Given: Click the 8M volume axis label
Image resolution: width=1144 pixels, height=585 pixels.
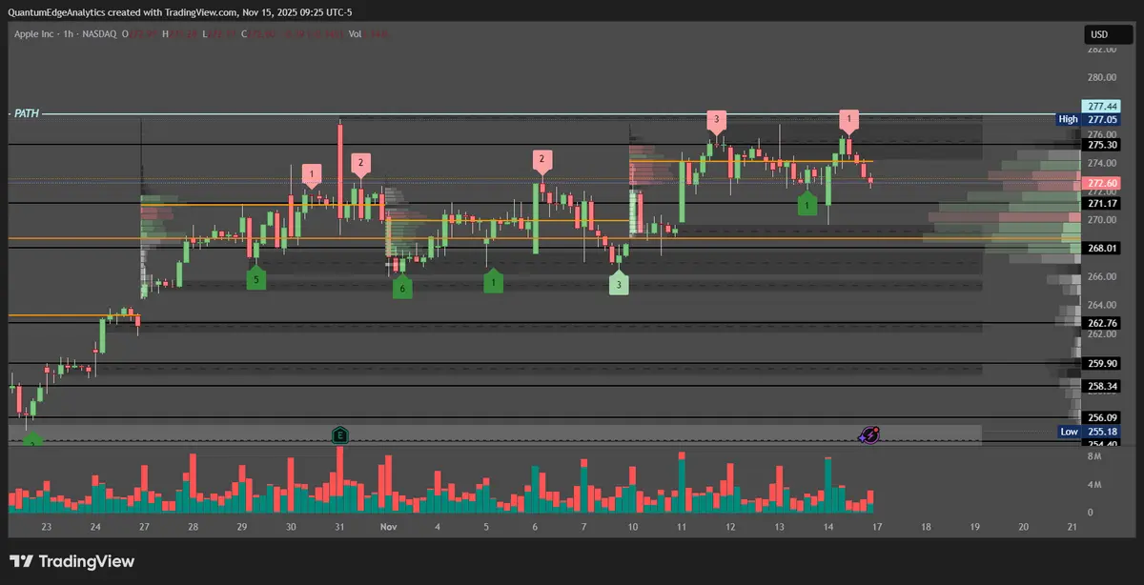Looking at the screenshot, I should pos(1096,457).
